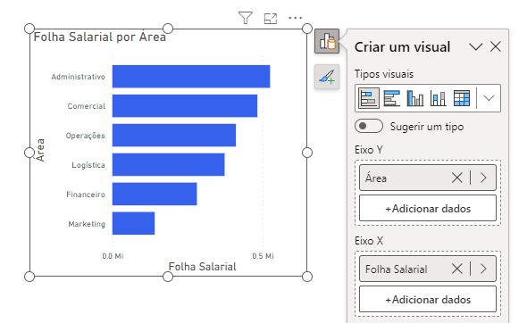Click the Marketing axis label
Image resolution: width=527 pixels, height=323 pixels.
(87, 224)
